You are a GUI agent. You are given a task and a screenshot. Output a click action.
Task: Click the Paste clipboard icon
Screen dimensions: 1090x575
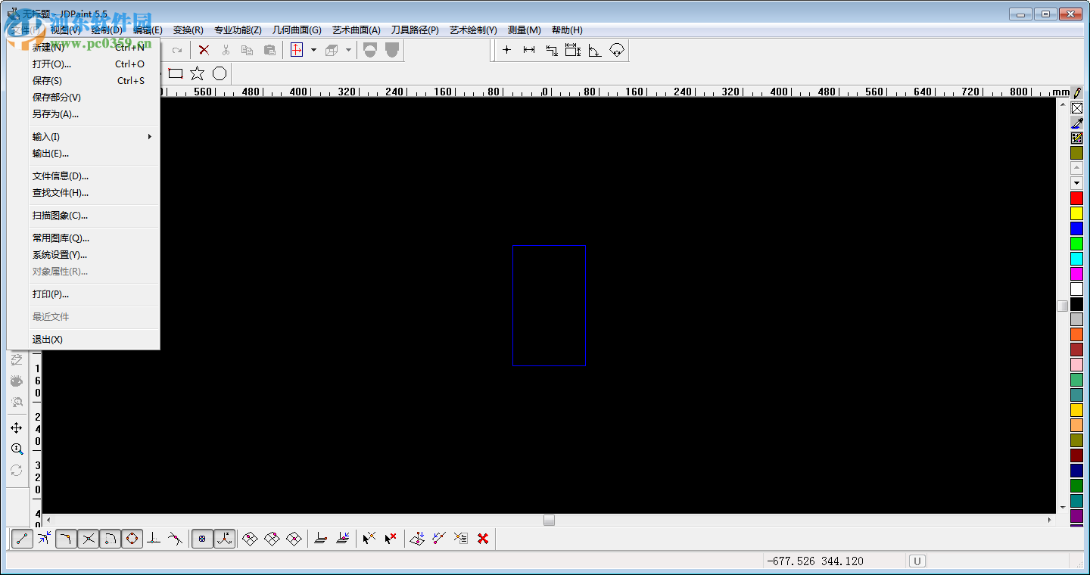(x=269, y=50)
